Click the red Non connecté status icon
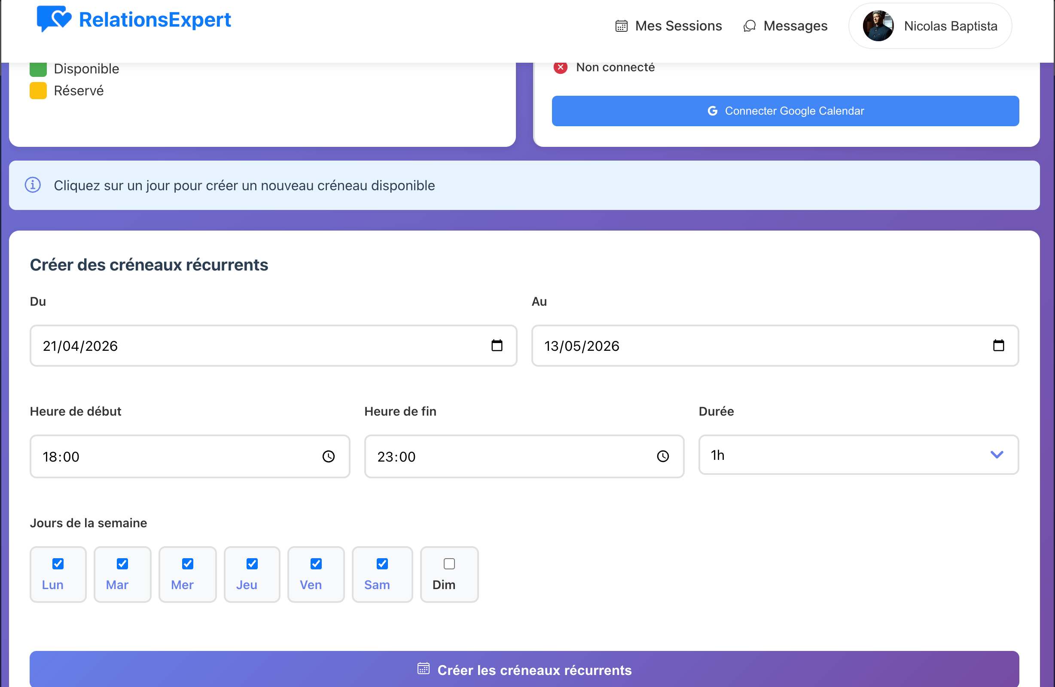The height and width of the screenshot is (687, 1055). pyautogui.click(x=560, y=67)
